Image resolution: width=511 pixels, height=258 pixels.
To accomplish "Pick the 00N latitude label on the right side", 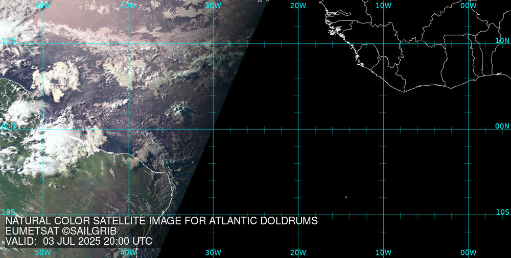I will pos(502,126).
